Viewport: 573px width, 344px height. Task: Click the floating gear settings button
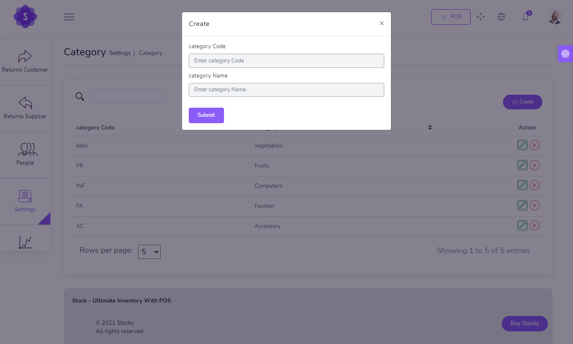[565, 53]
